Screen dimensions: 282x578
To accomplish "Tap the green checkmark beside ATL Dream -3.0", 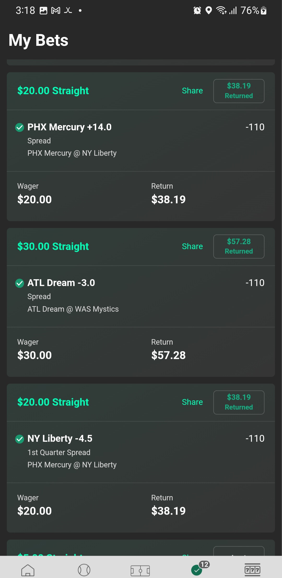I will click(20, 283).
